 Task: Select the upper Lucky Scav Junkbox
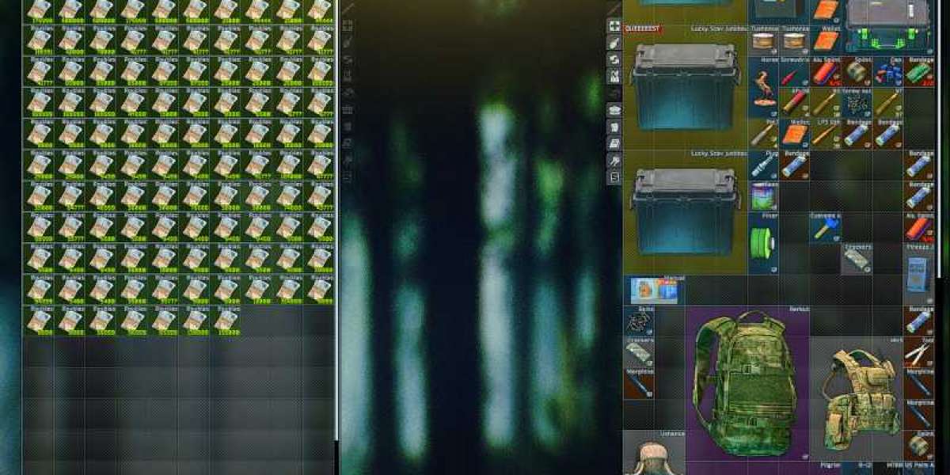[685, 85]
